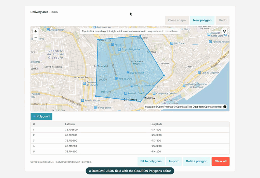Zoom in the map with plus button
The width and height of the screenshot is (260, 178).
tap(36, 31)
